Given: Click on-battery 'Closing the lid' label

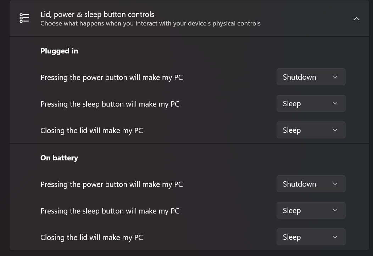Looking at the screenshot, I should pyautogui.click(x=91, y=238).
